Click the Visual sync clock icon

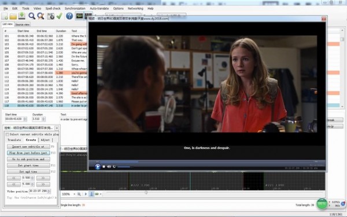pyautogui.click(x=51, y=16)
